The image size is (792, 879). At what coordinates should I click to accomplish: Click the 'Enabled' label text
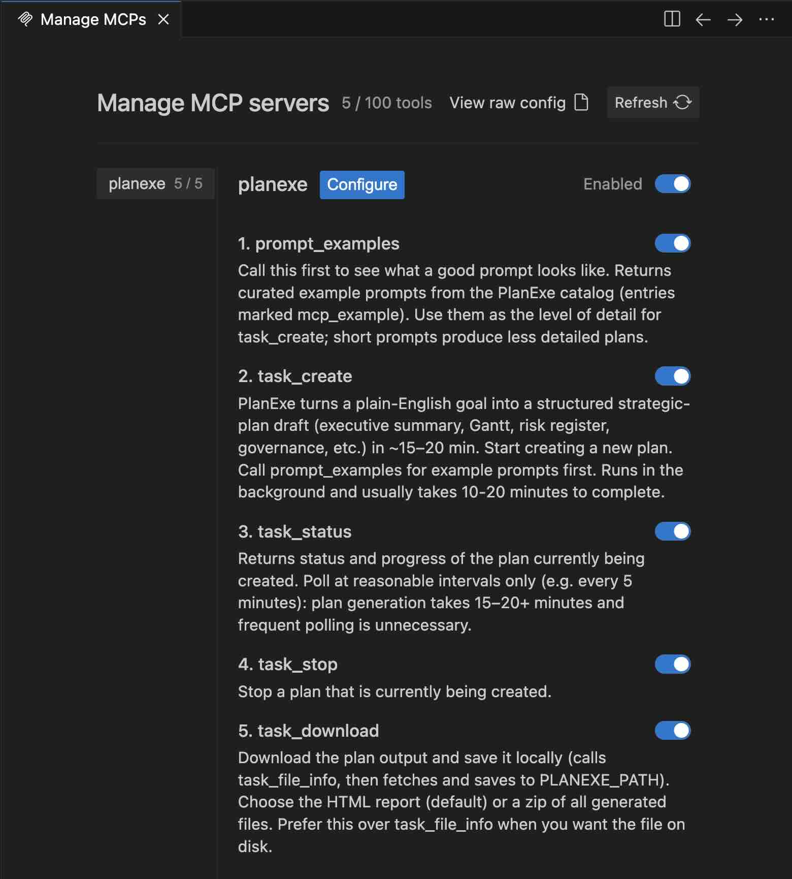click(x=613, y=184)
